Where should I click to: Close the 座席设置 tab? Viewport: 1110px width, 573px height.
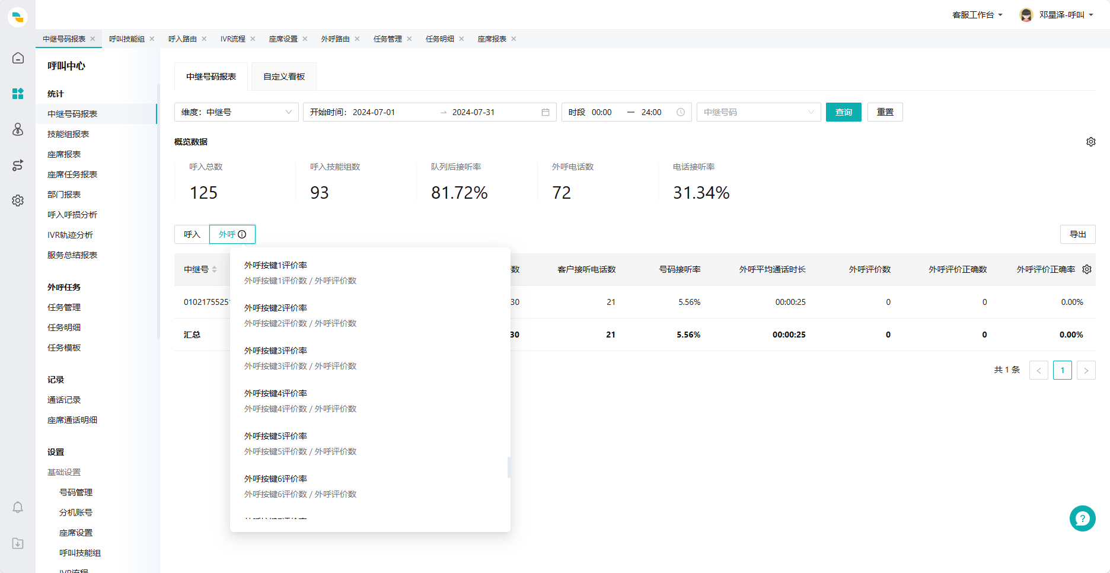pyautogui.click(x=305, y=39)
